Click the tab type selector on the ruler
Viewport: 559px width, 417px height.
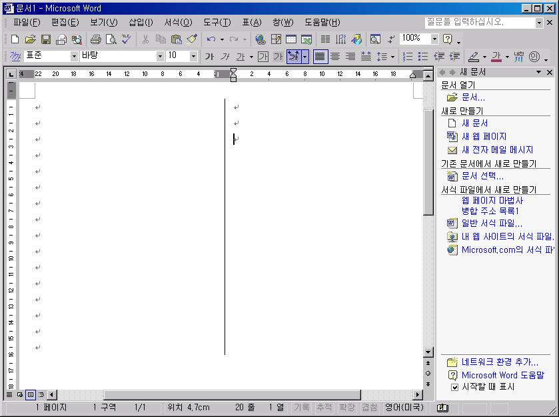point(11,74)
